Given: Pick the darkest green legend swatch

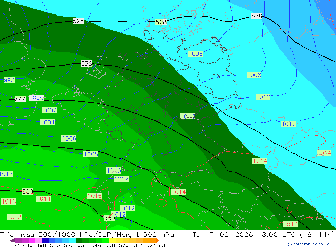Looking at the screenshot, I should [79, 240].
